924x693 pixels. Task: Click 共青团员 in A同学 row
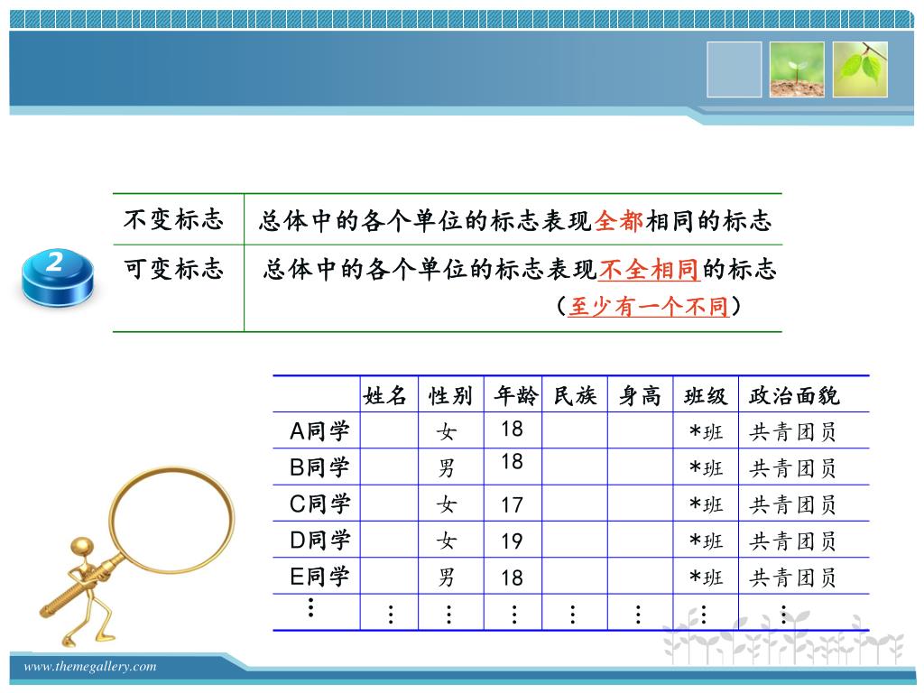pos(792,432)
